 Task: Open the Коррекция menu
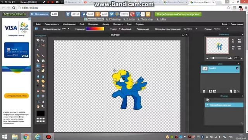(x=93, y=24)
